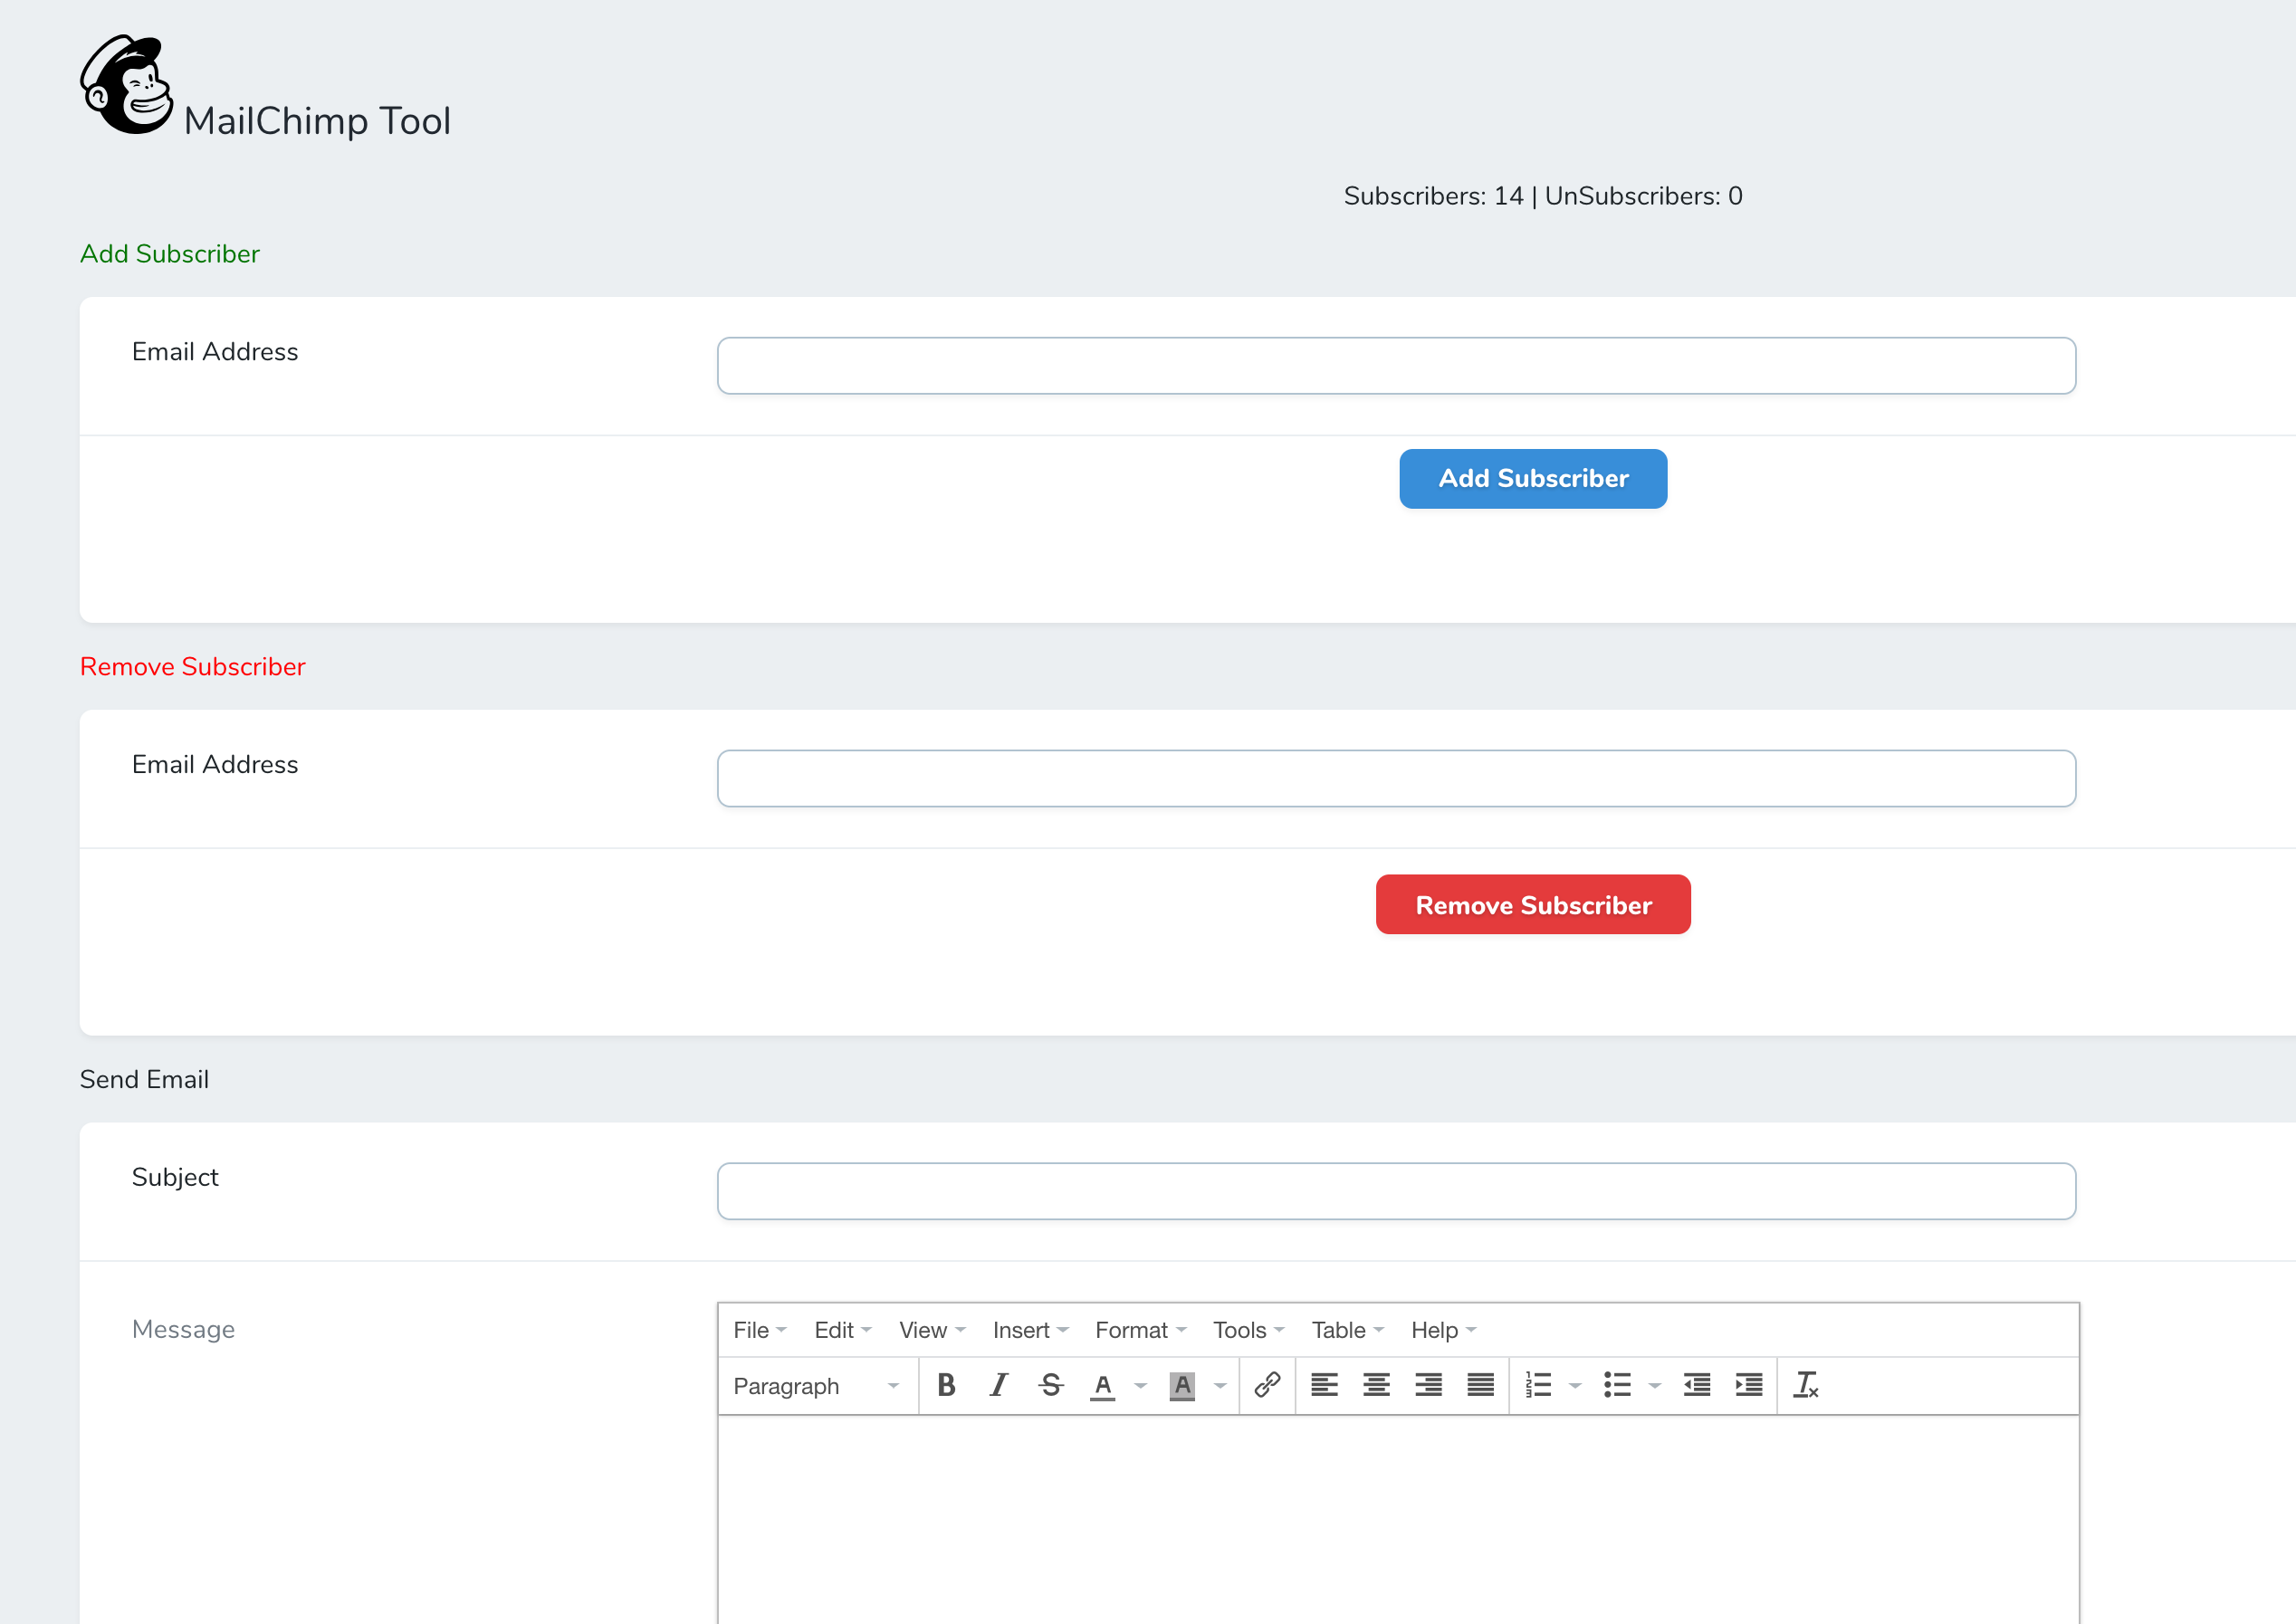Apply italic formatting in editor toolbar
Viewport: 2296px width, 1624px height.
click(998, 1385)
